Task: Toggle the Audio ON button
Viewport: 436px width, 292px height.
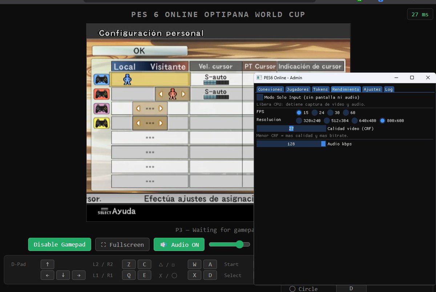Action: click(x=179, y=244)
